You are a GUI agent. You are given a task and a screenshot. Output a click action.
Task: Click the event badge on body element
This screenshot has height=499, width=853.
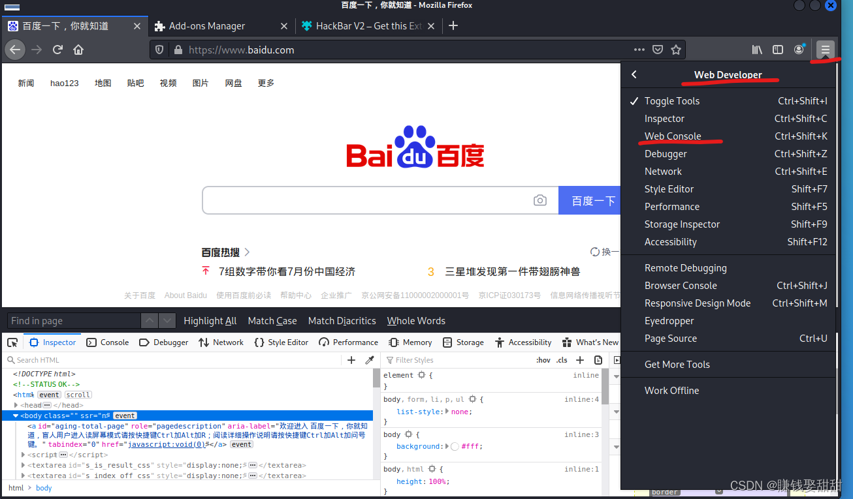click(125, 416)
